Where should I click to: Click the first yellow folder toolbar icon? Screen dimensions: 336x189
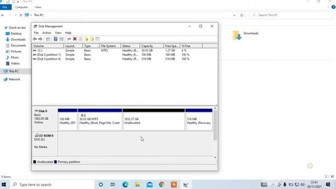pyautogui.click(x=87, y=39)
